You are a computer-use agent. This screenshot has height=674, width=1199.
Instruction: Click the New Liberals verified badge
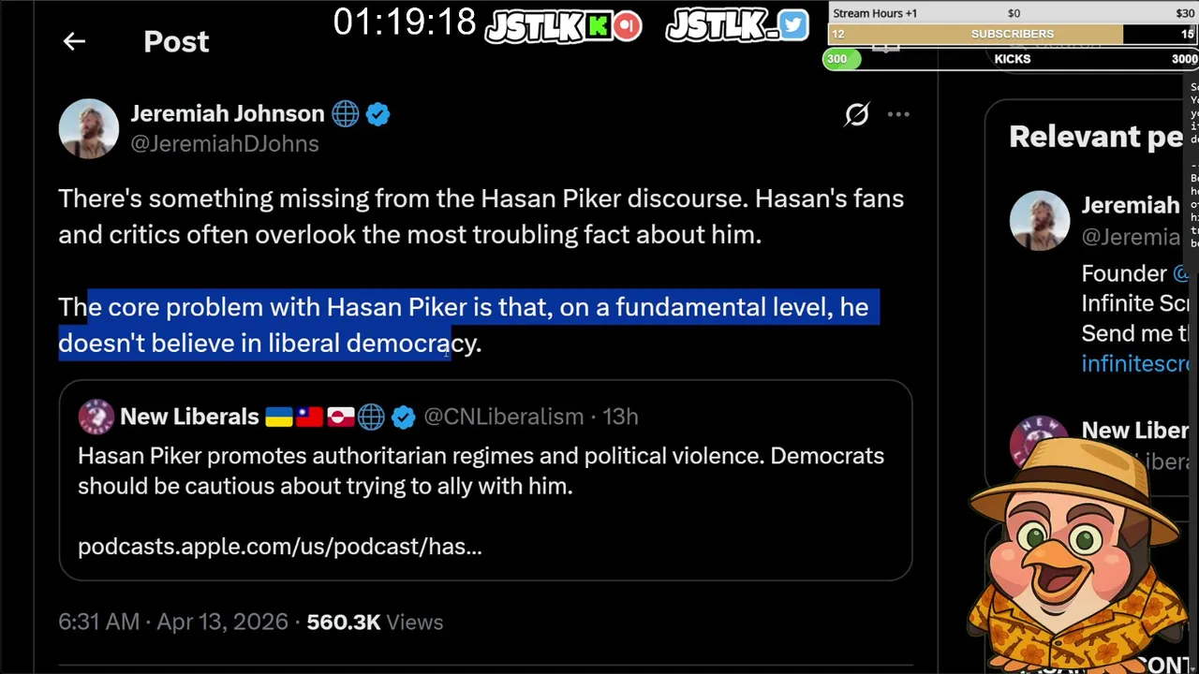click(x=403, y=417)
